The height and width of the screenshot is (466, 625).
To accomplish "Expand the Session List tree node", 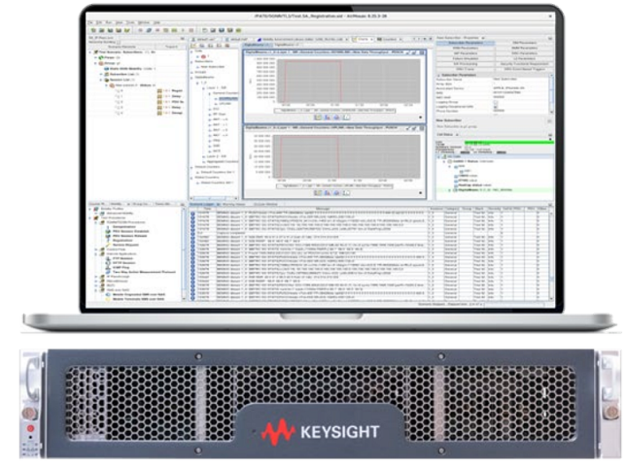I will (x=101, y=80).
